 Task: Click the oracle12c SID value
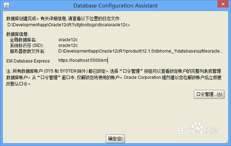click(x=68, y=45)
